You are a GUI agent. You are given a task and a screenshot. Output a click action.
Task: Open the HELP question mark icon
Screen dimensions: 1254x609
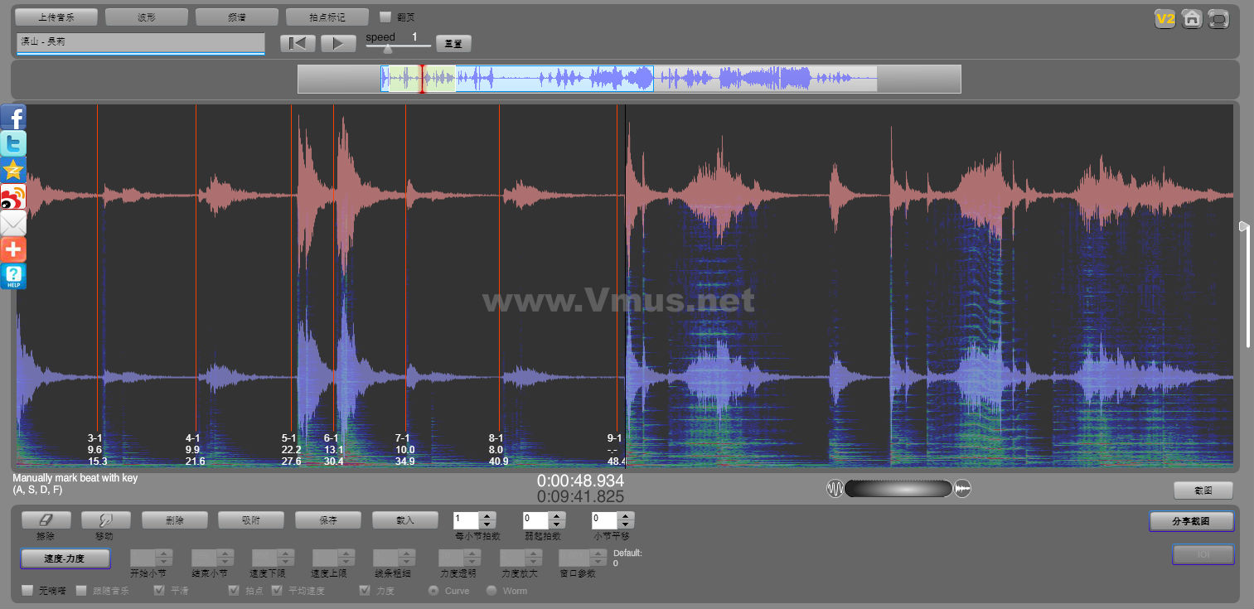tap(13, 276)
